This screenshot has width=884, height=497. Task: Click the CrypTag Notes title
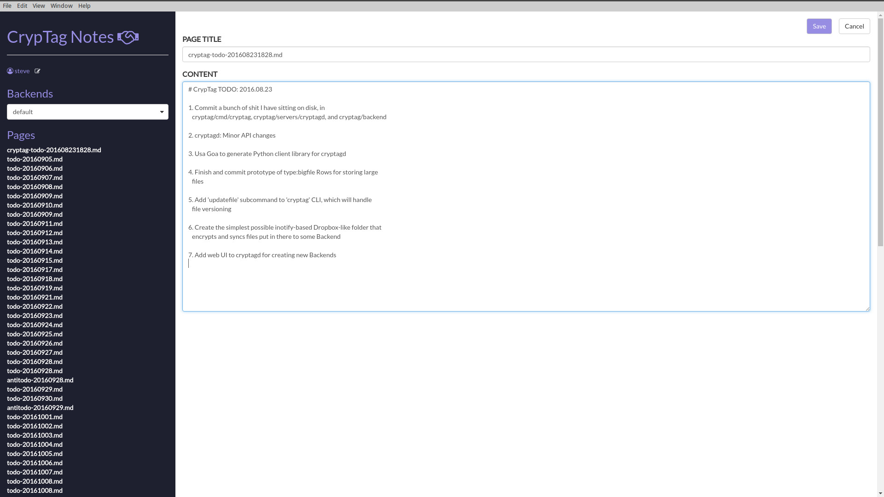60,37
